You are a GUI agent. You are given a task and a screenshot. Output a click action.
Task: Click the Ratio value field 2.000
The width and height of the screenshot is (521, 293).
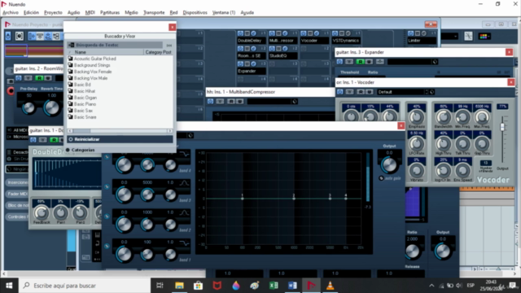(x=413, y=238)
